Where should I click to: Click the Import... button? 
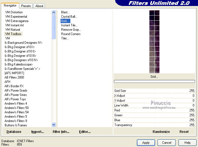[37, 132]
